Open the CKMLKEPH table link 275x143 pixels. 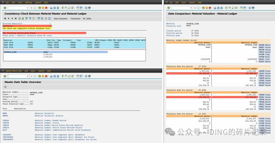pos(7,135)
